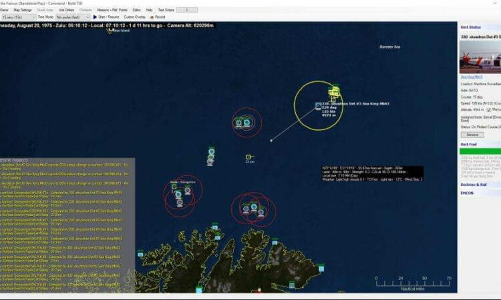Click the Custom Overlay toolbar button

pos(134,17)
